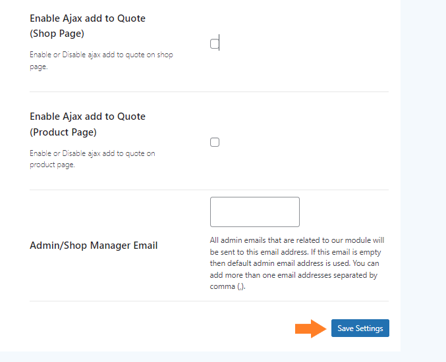Click help line 'add more than one email'
Screen dimensions: 446x362
click(294, 275)
